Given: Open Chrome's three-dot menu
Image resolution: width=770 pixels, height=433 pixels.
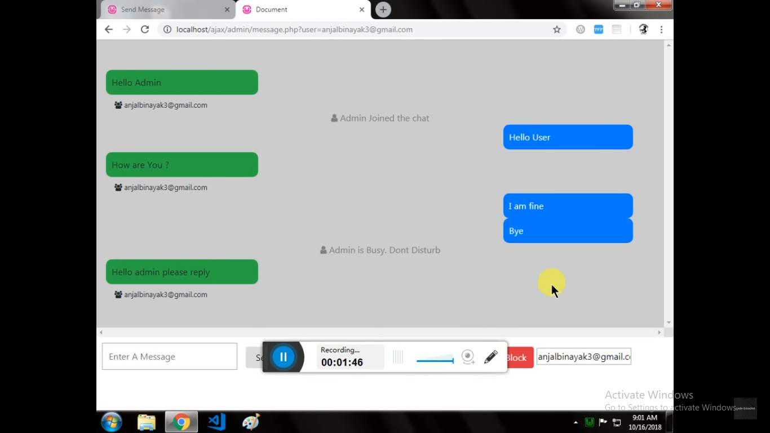Looking at the screenshot, I should coord(661,29).
